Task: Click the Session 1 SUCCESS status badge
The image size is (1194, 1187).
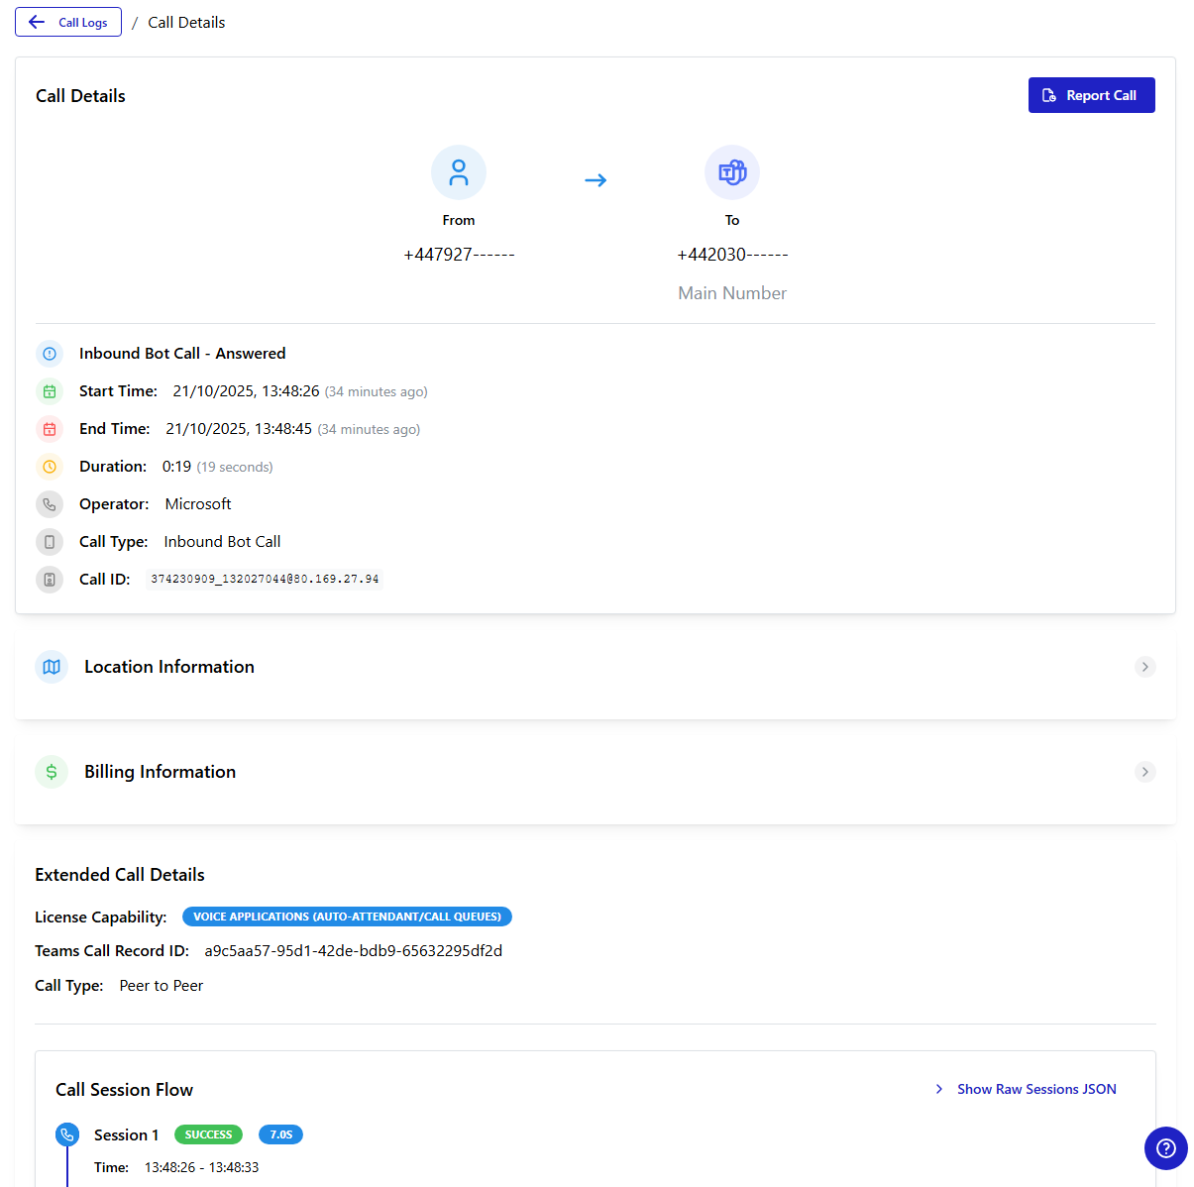Action: coord(208,1134)
